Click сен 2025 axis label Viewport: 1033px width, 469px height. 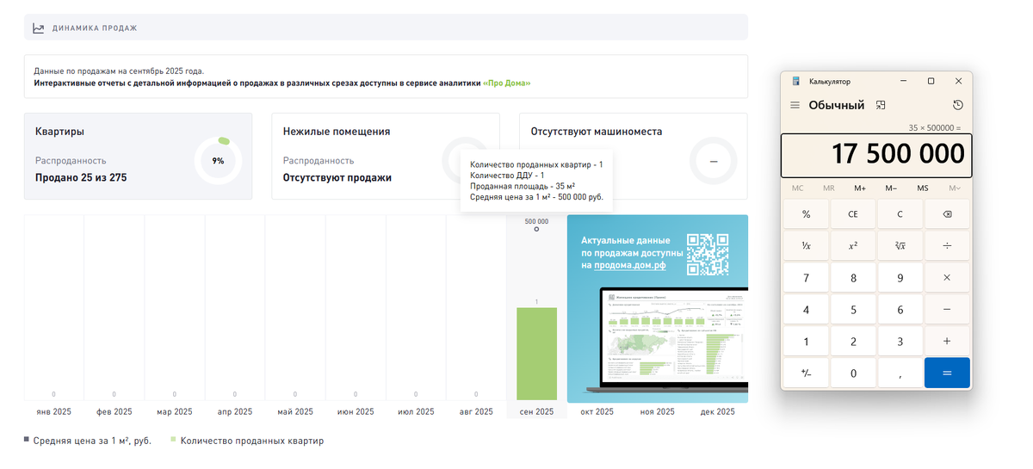536,412
